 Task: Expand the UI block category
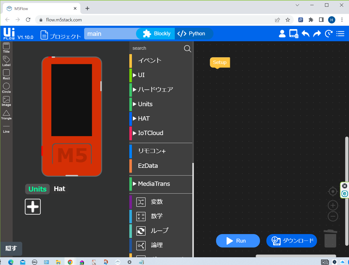coord(161,75)
